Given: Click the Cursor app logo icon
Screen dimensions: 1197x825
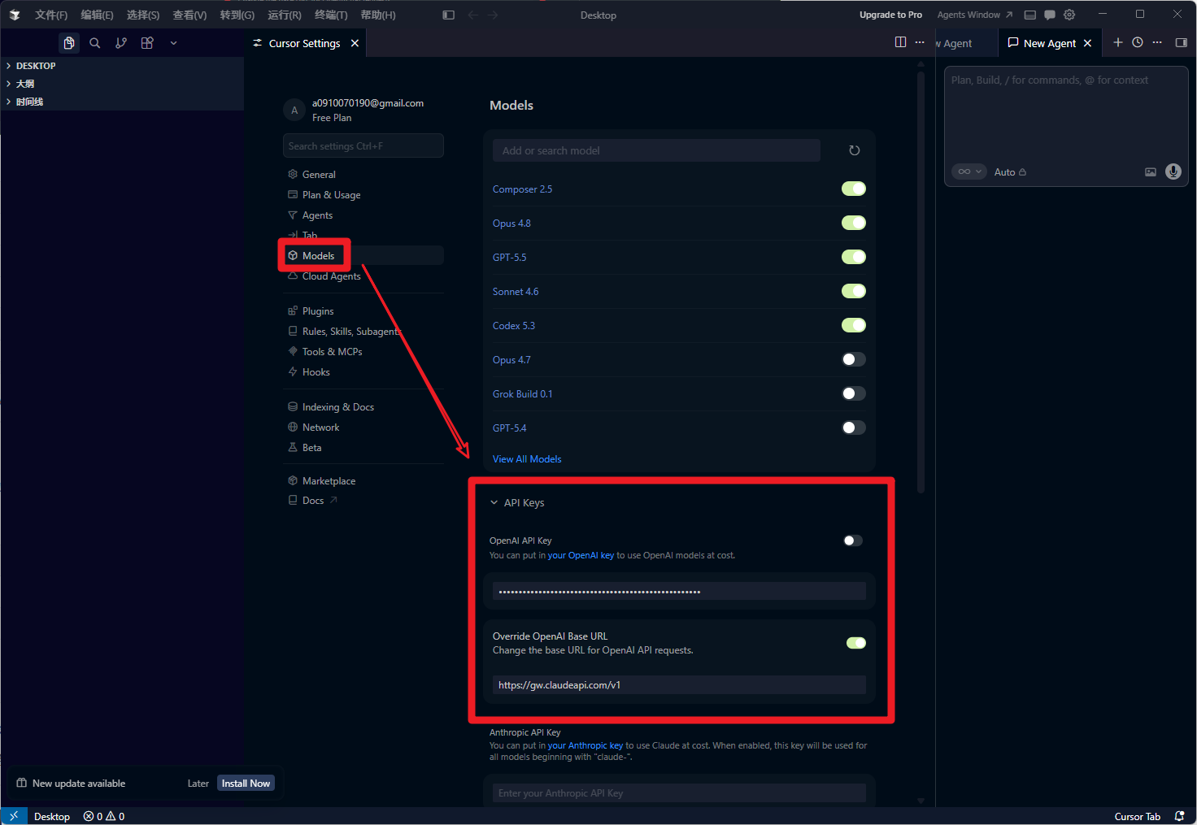Looking at the screenshot, I should coord(15,15).
